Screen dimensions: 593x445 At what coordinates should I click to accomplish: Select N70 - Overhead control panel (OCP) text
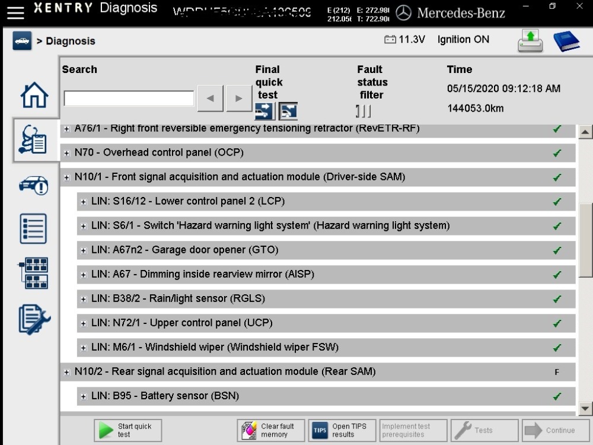pyautogui.click(x=159, y=152)
